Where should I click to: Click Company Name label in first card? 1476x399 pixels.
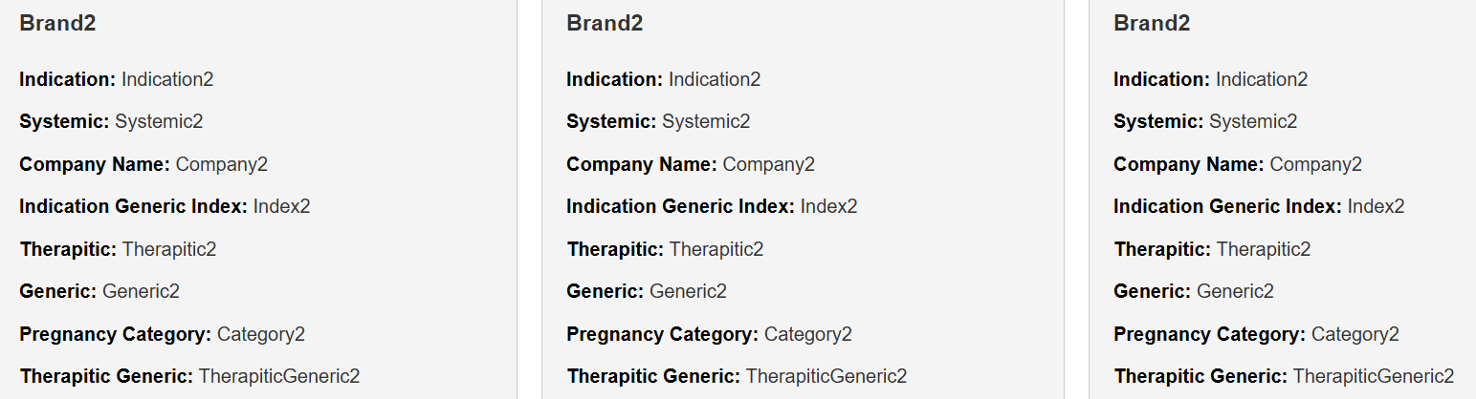click(x=95, y=164)
